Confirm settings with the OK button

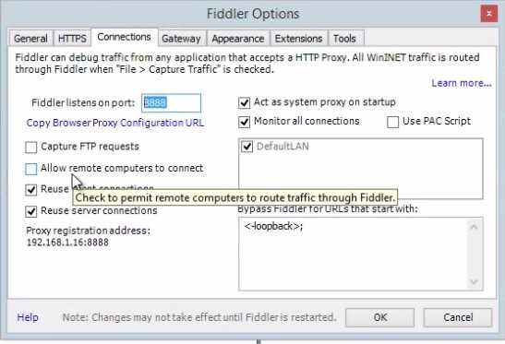click(379, 317)
